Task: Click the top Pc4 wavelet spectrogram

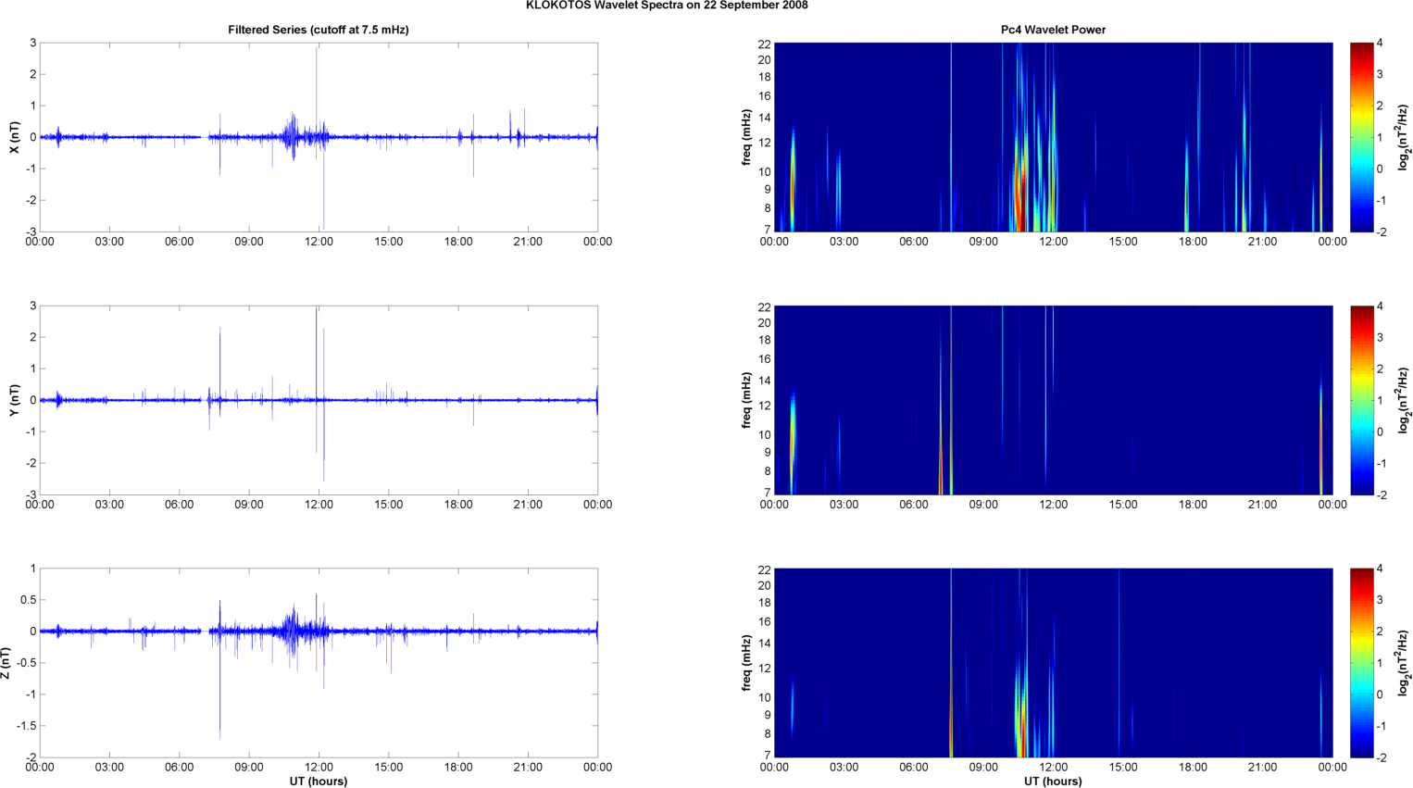Action: (1053, 137)
